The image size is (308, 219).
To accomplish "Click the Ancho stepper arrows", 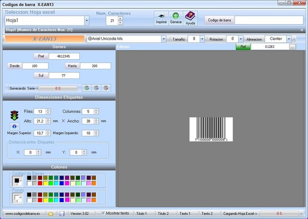I will (x=96, y=121).
